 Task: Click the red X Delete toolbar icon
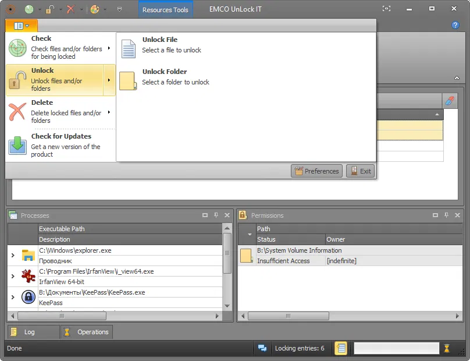(x=71, y=9)
